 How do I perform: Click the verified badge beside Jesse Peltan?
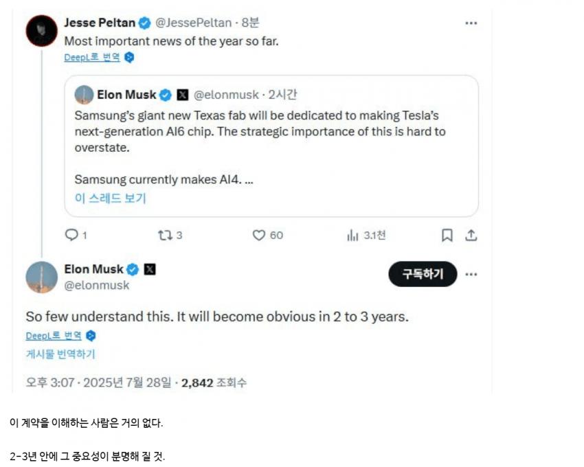(144, 22)
